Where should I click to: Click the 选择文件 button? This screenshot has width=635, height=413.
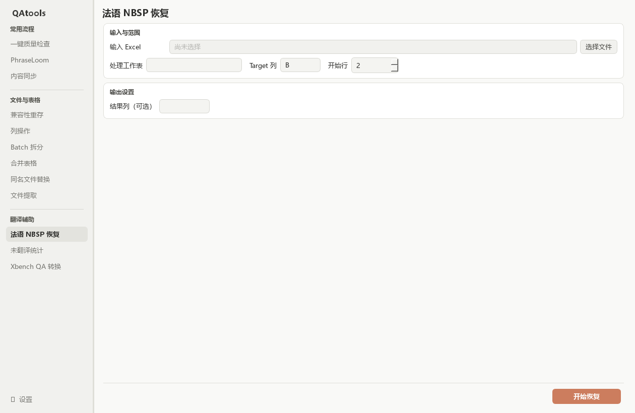pos(599,47)
